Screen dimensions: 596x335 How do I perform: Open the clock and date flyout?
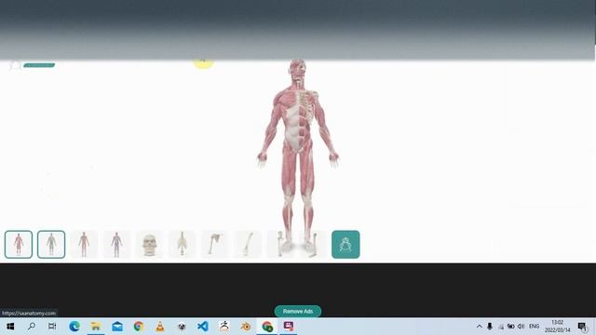(x=557, y=327)
